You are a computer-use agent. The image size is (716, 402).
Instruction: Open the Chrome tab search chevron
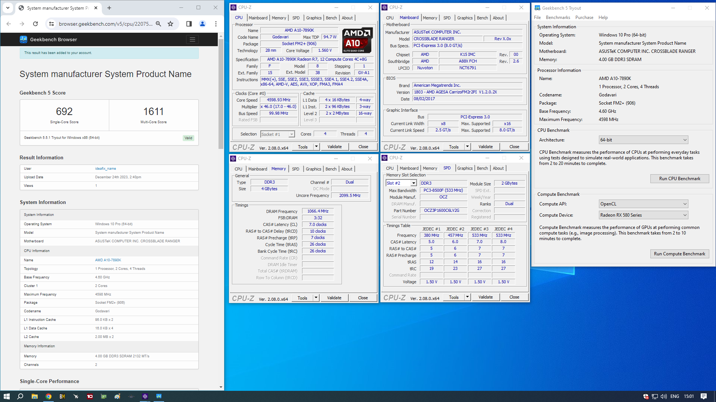pyautogui.click(x=7, y=8)
